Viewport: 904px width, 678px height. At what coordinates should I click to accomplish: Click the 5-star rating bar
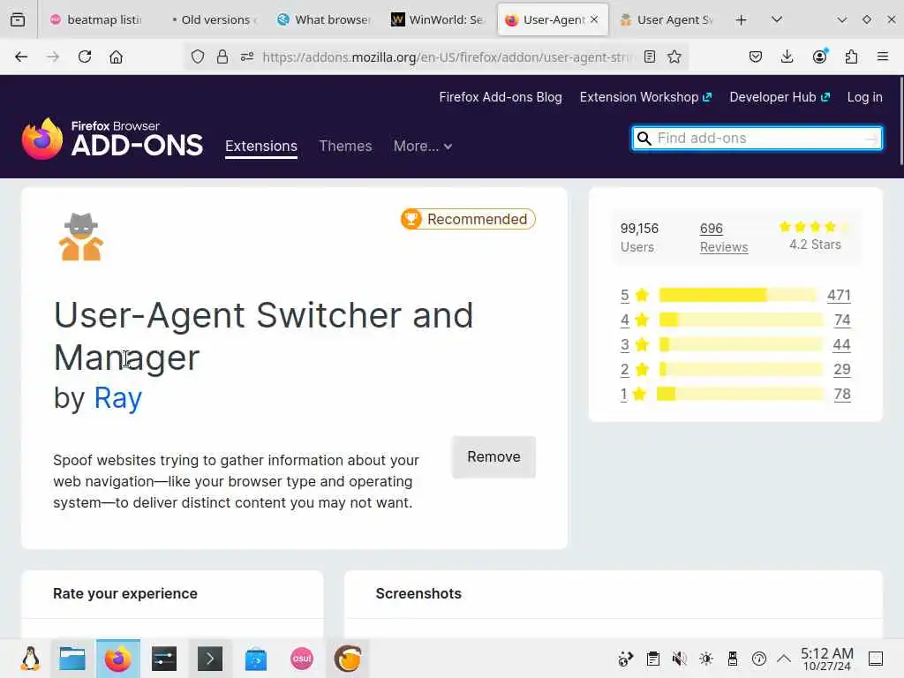click(x=738, y=295)
